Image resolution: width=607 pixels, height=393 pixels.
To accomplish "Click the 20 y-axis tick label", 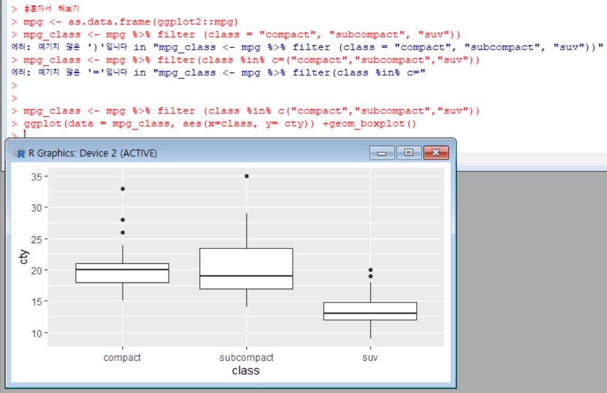I will (x=37, y=271).
